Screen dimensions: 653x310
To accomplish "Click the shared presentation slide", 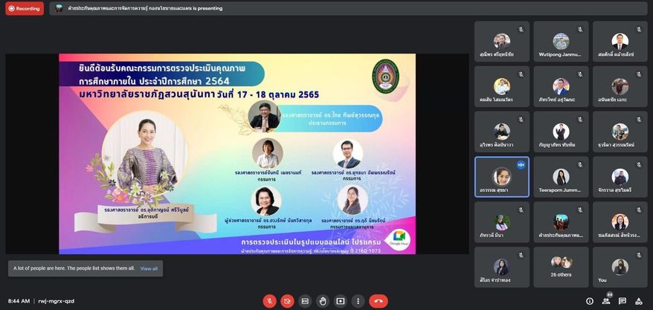I will tap(237, 154).
